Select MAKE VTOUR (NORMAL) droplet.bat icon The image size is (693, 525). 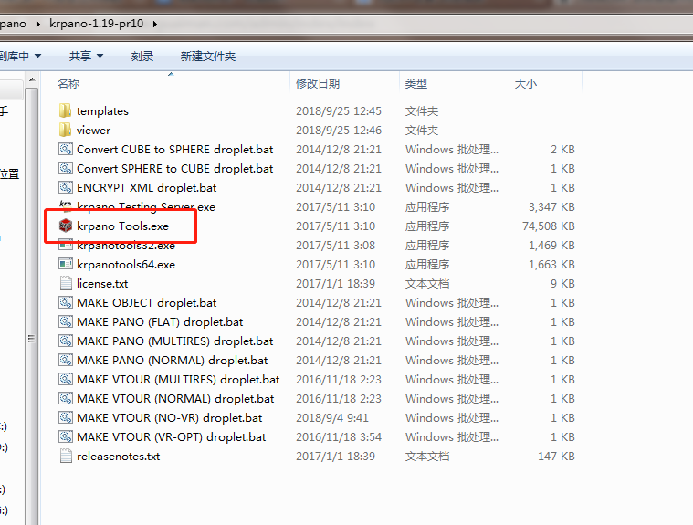pos(66,398)
